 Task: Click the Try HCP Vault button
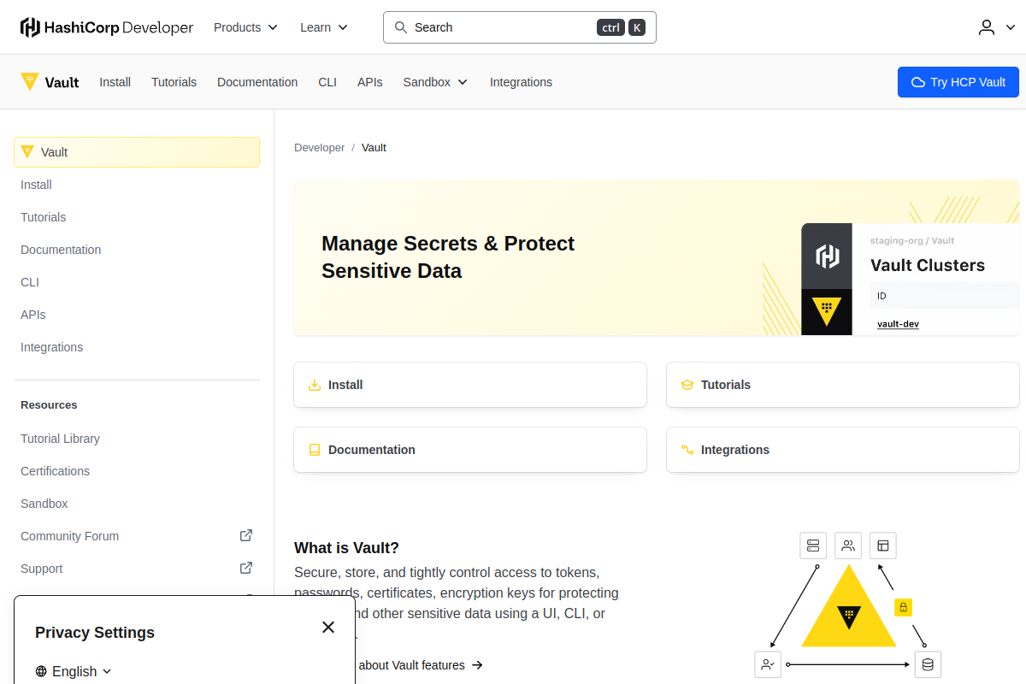coord(958,82)
